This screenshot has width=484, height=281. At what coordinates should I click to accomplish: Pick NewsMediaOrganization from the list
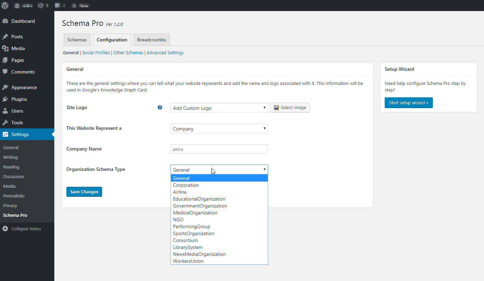199,254
